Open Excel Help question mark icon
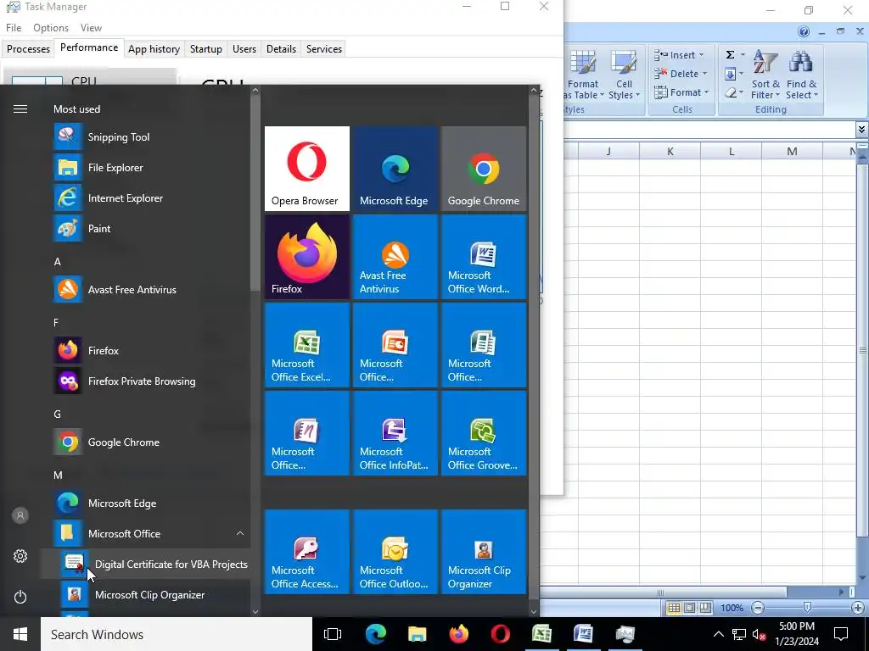This screenshot has height=651, width=869. coord(804,31)
